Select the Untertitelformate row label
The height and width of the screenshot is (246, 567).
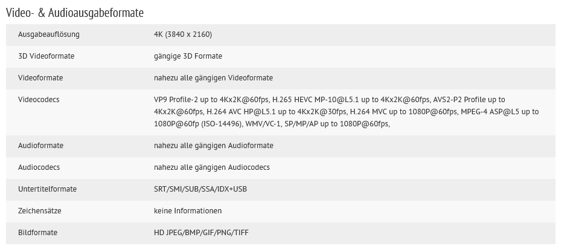coord(47,189)
